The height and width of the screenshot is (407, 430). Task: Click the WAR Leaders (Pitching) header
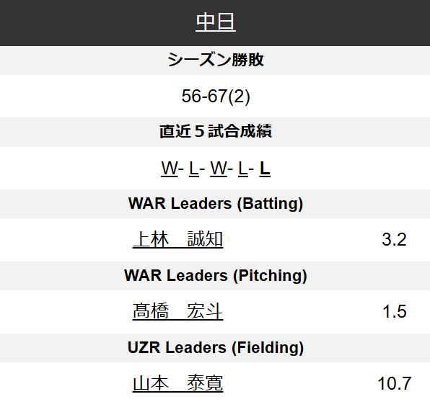coord(216,275)
